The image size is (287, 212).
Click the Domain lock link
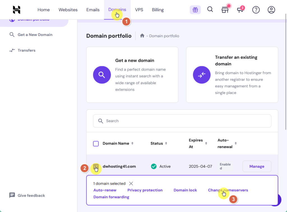click(185, 190)
